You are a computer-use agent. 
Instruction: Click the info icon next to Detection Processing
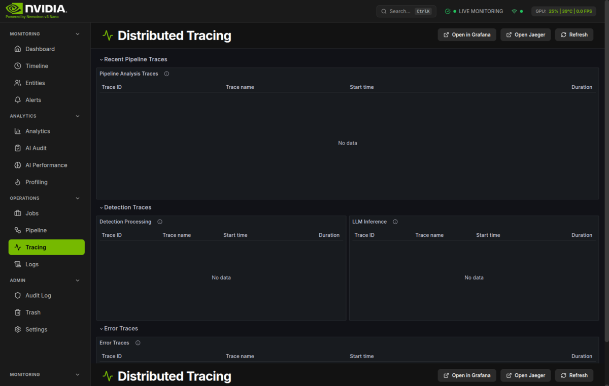point(160,222)
